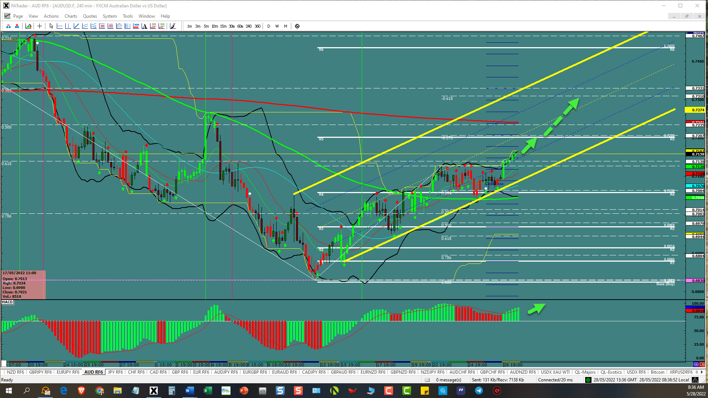Screen dimensions: 708x398
Task: Select the vertical time zones tool
Action: click(x=128, y=26)
